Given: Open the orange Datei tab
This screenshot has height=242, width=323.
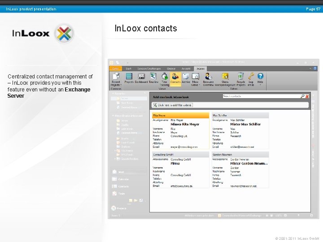Looking at the screenshot, I should click(x=116, y=69).
